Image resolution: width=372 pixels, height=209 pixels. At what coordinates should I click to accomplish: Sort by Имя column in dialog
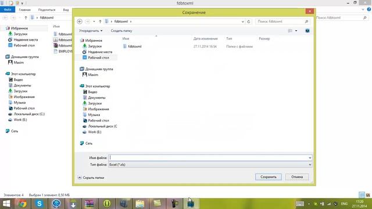(x=126, y=39)
